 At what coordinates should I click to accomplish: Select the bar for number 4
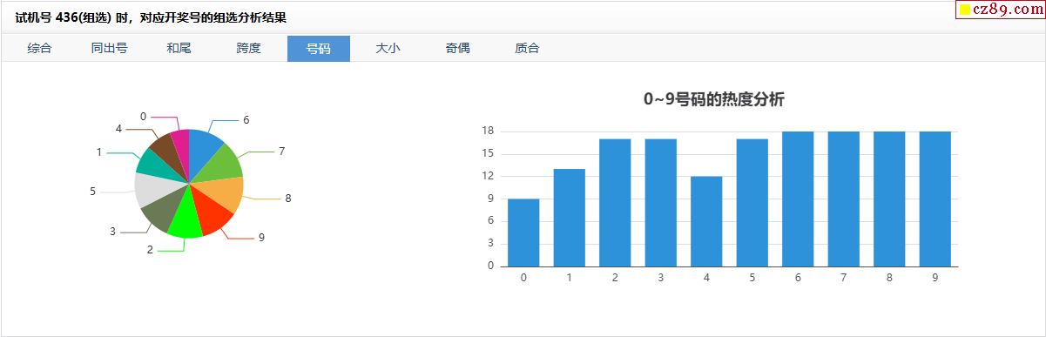point(706,221)
